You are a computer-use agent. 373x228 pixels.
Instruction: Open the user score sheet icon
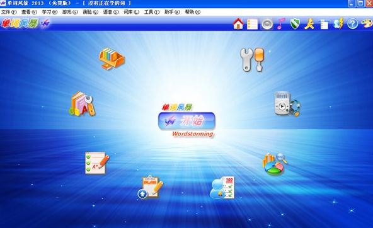[x=222, y=188]
